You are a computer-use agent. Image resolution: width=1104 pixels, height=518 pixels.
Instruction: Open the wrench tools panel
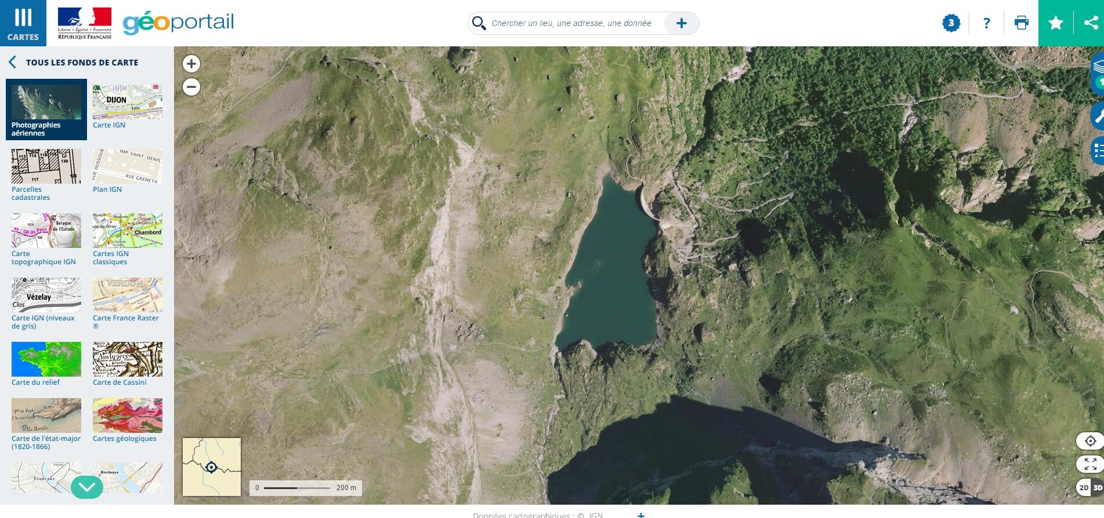(1098, 116)
